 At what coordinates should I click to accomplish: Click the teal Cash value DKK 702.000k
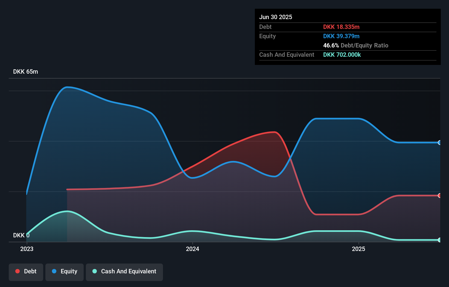(342, 55)
